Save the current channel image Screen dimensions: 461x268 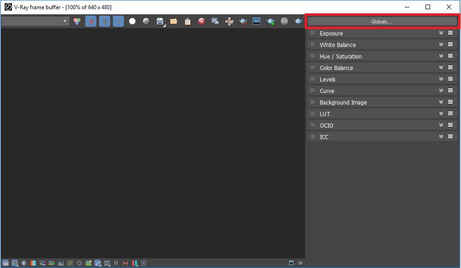160,22
